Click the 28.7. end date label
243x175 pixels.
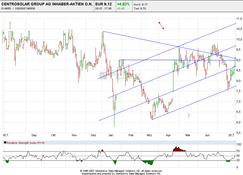231,135
